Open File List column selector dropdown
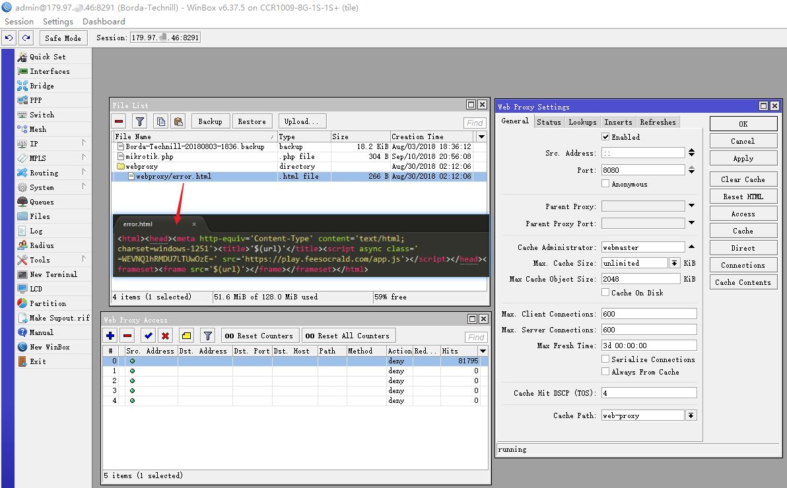 pyautogui.click(x=481, y=137)
